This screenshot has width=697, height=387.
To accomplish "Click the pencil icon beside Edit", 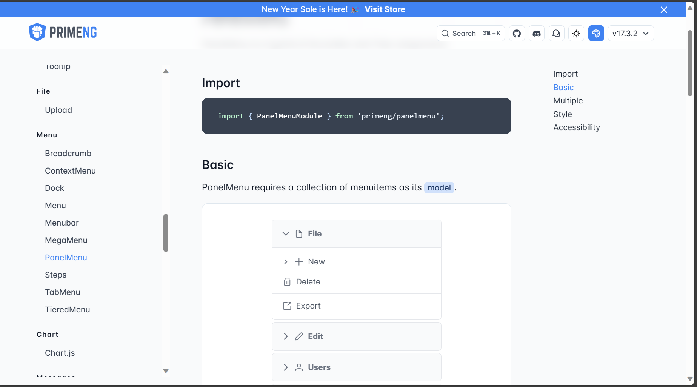I will click(299, 336).
